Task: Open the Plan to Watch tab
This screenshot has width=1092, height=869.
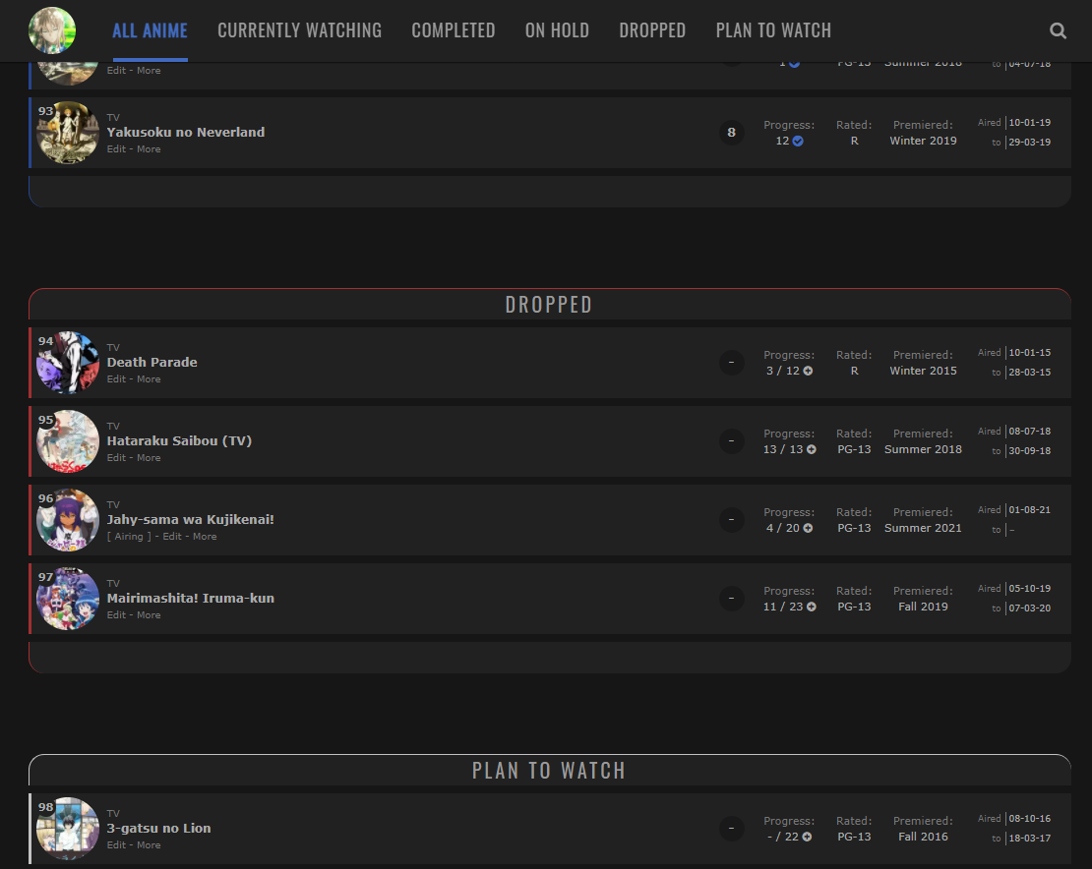Action: point(773,30)
